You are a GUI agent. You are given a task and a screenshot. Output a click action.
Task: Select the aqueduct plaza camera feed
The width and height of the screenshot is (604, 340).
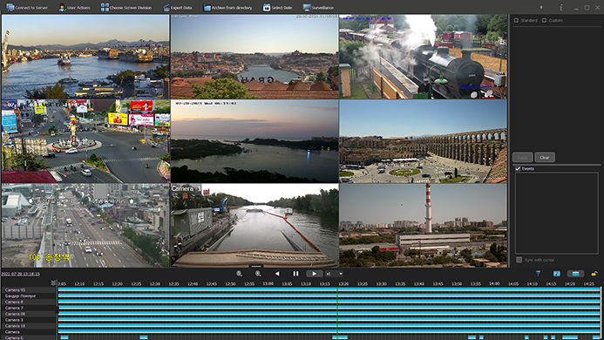(x=424, y=141)
